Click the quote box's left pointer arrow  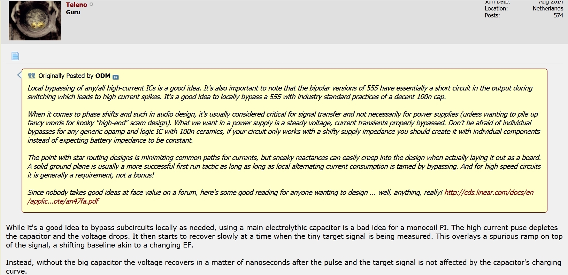point(20,74)
